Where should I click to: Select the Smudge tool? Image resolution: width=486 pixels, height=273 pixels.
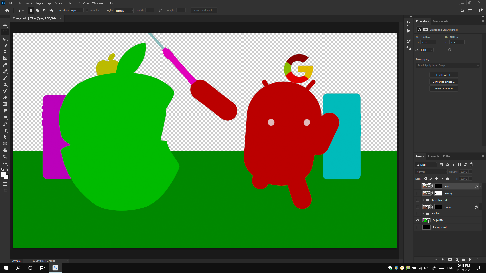(5, 111)
